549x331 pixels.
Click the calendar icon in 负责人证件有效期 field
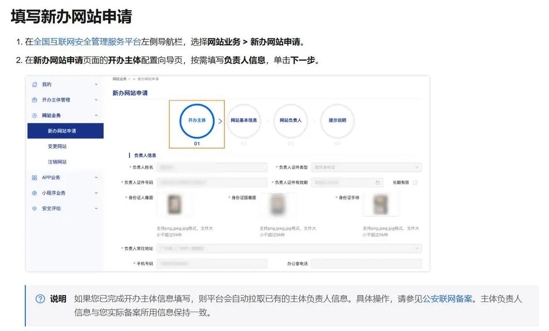(377, 182)
